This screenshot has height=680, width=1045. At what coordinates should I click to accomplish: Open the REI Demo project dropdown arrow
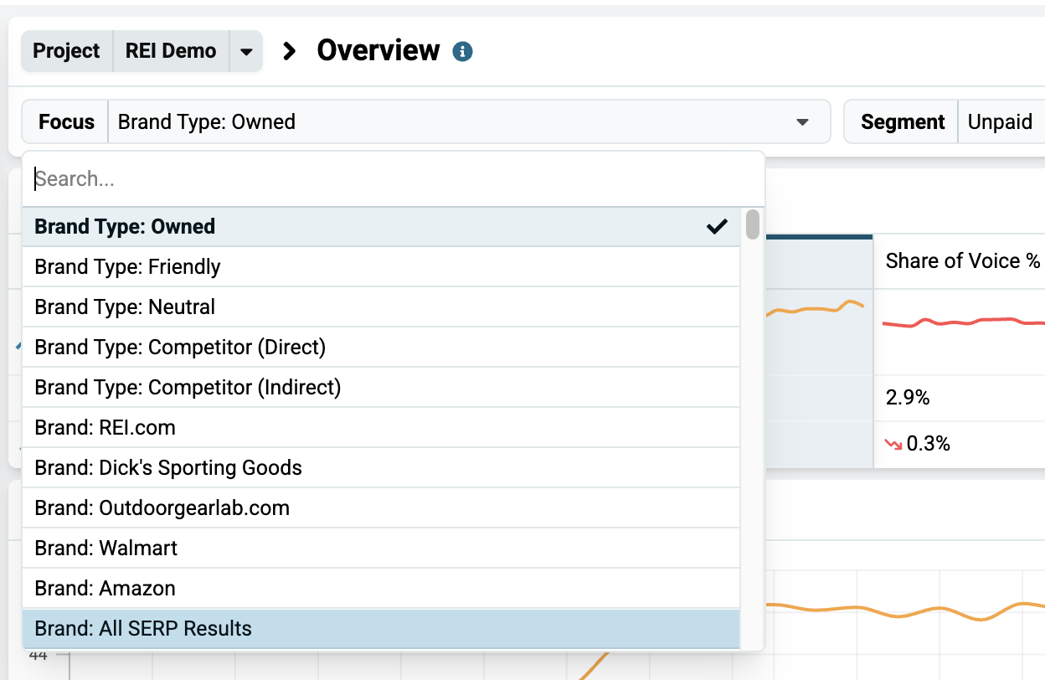(245, 51)
